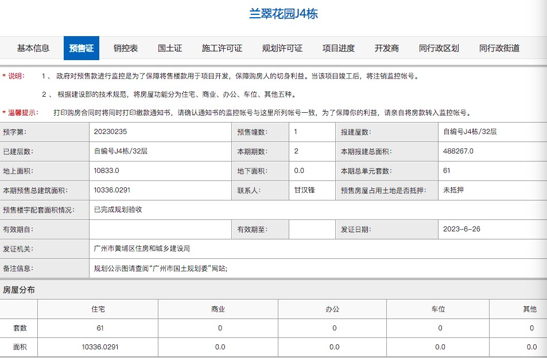Open the 开发商 tab

(x=388, y=48)
